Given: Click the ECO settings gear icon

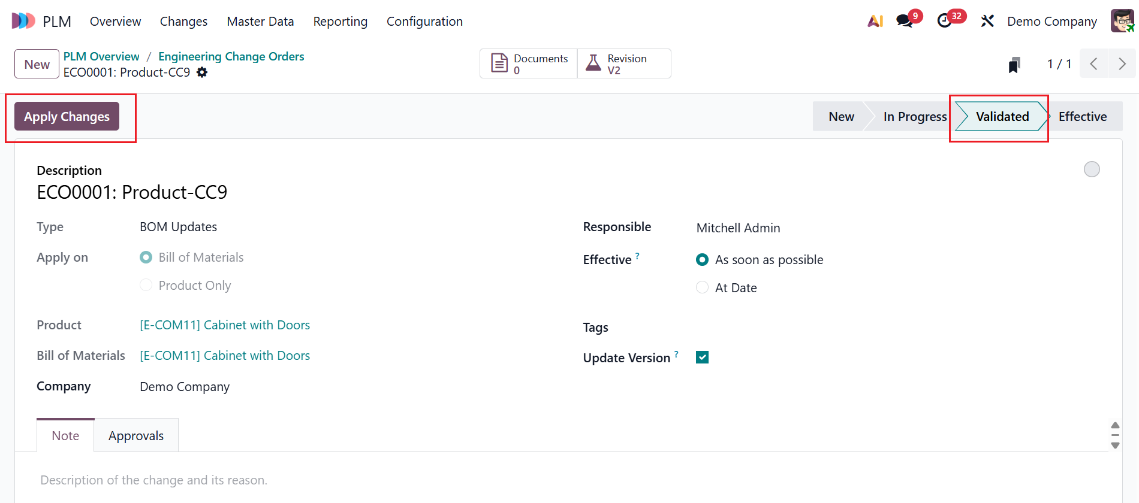Looking at the screenshot, I should 202,72.
